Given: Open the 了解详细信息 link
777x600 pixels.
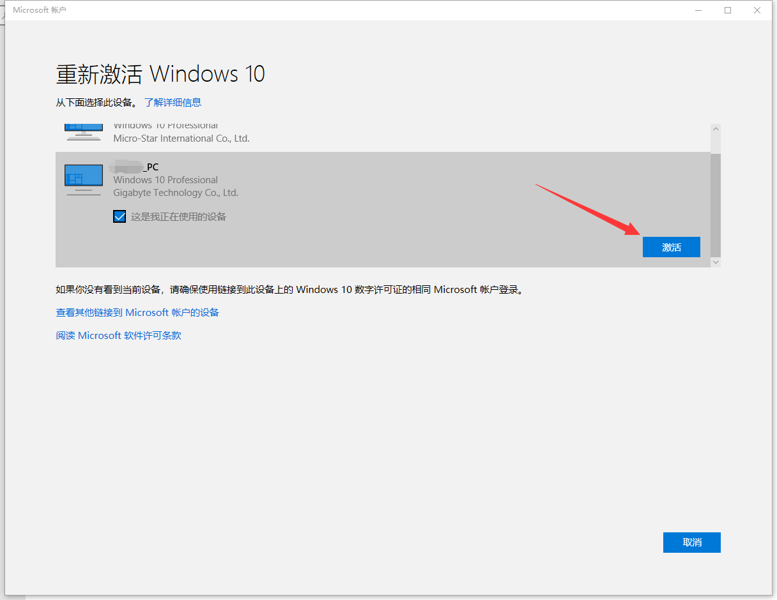Looking at the screenshot, I should click(x=173, y=102).
